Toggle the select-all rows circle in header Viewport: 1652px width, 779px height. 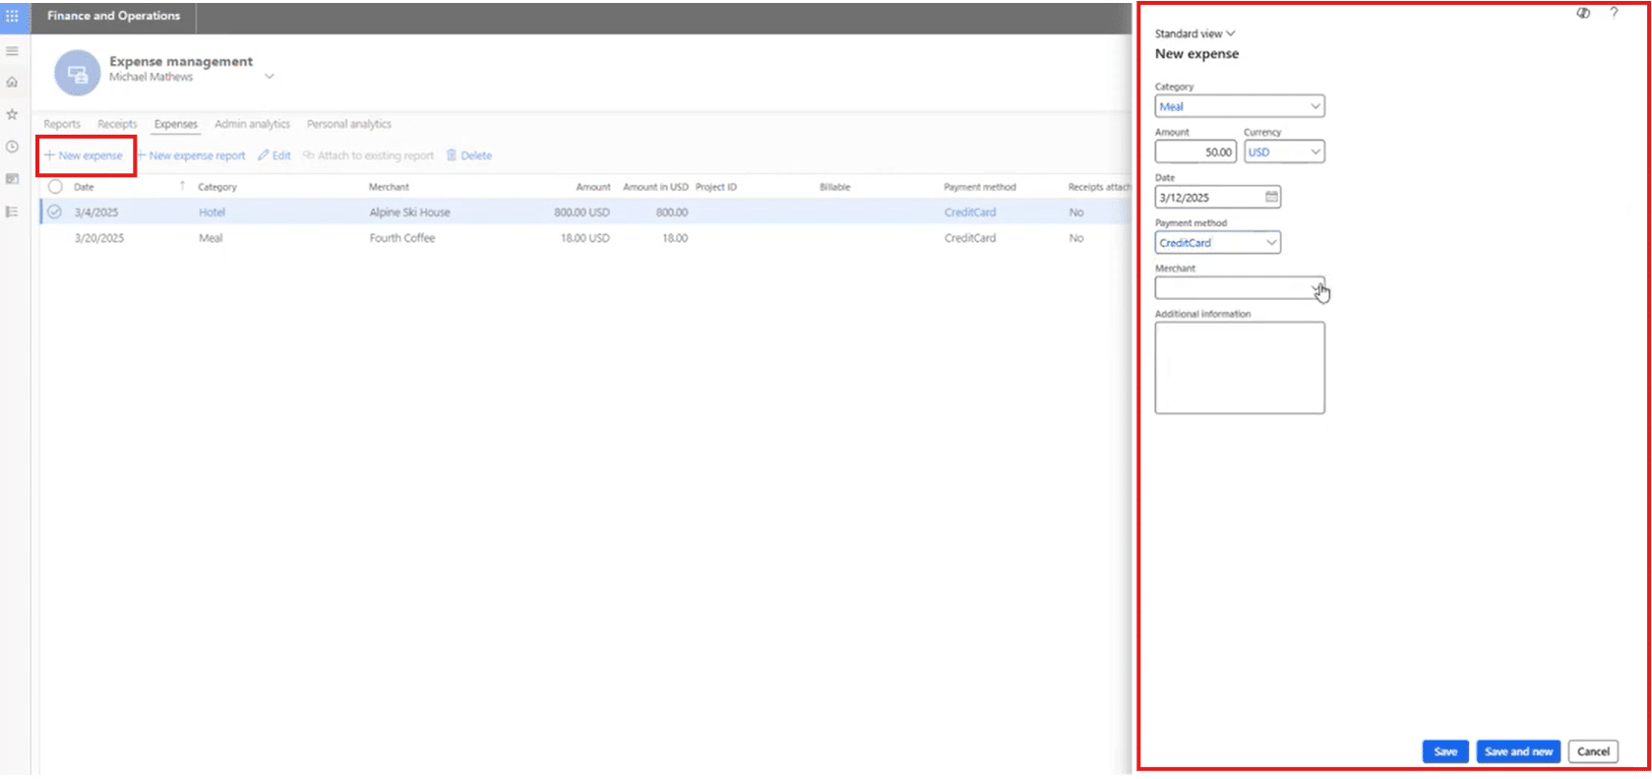coord(55,187)
